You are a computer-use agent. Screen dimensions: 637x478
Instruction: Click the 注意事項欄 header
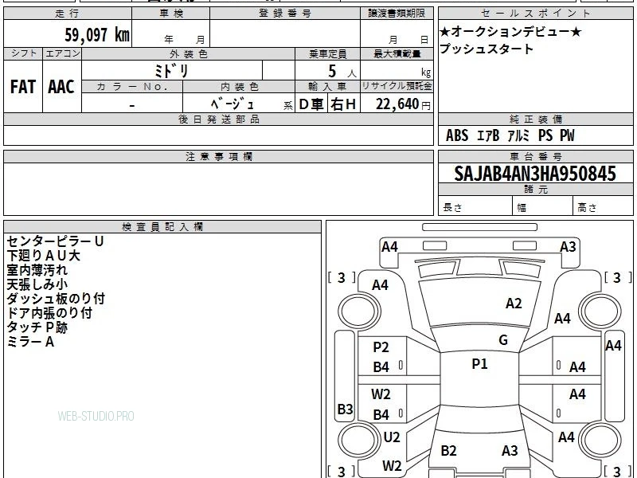218,156
